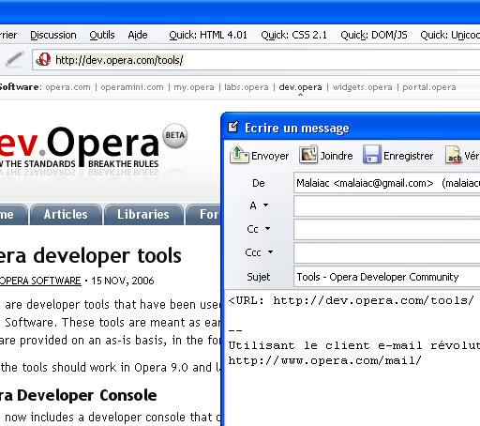Click the Envoyer button label
Screen dimensions: 480x426
(270, 156)
